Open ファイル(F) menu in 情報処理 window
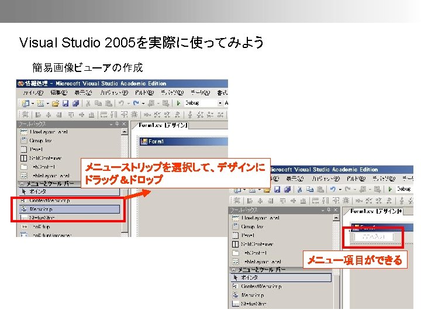 coord(33,92)
